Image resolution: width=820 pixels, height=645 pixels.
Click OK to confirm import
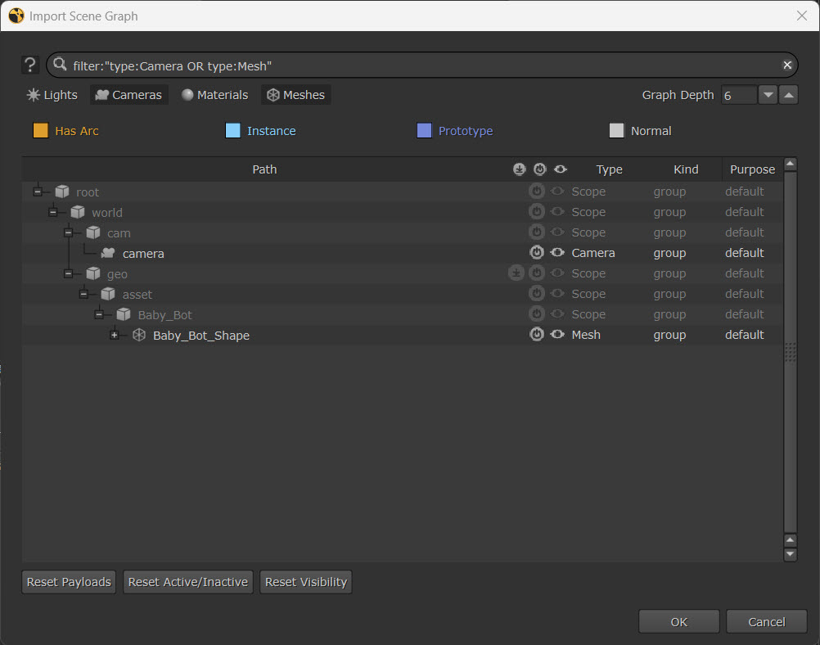click(678, 622)
